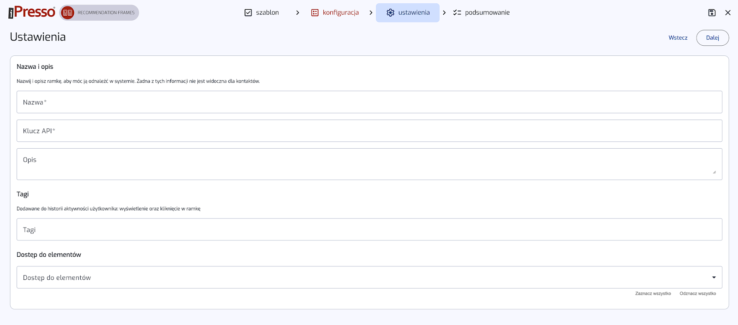738x325 pixels.
Task: Expand the Dostęp do elementów dropdown arrow
Action: [x=714, y=277]
